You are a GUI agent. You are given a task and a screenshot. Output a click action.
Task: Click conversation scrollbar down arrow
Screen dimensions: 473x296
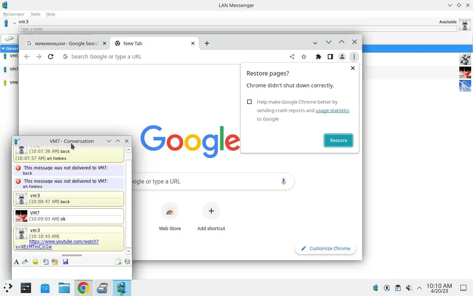129,251
